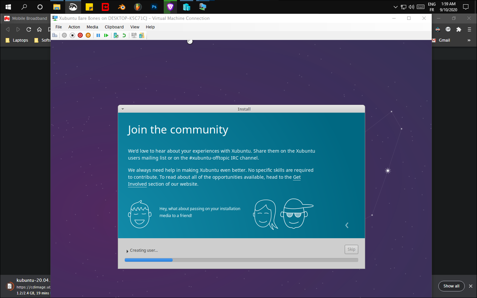Open Install window title menu arrow

coord(123,109)
